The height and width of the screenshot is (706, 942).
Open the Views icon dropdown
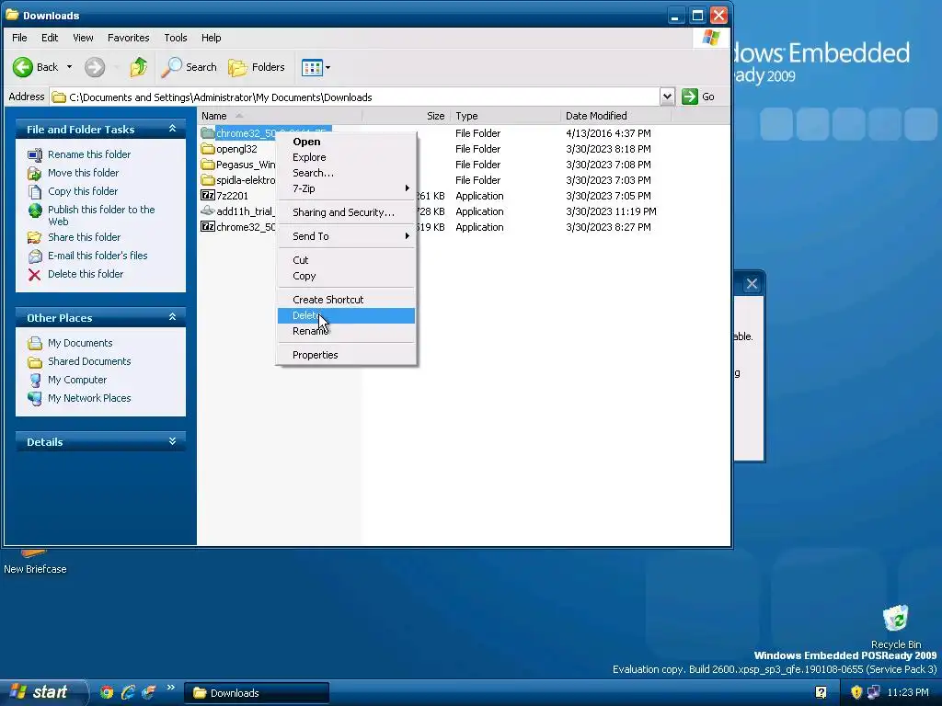click(x=316, y=67)
